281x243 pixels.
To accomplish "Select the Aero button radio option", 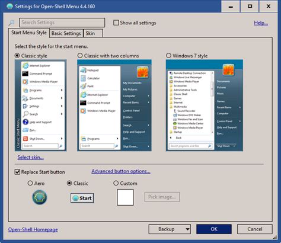I will (x=30, y=183).
